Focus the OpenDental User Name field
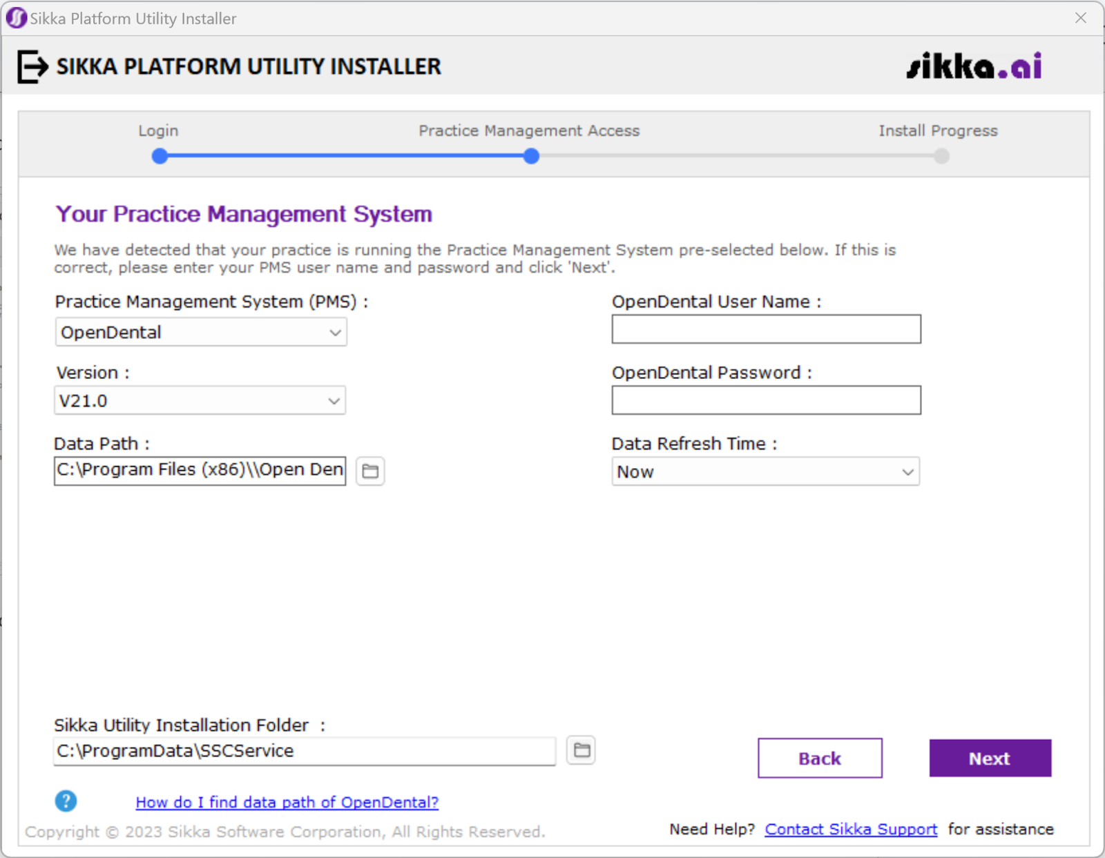The image size is (1105, 858). click(767, 329)
